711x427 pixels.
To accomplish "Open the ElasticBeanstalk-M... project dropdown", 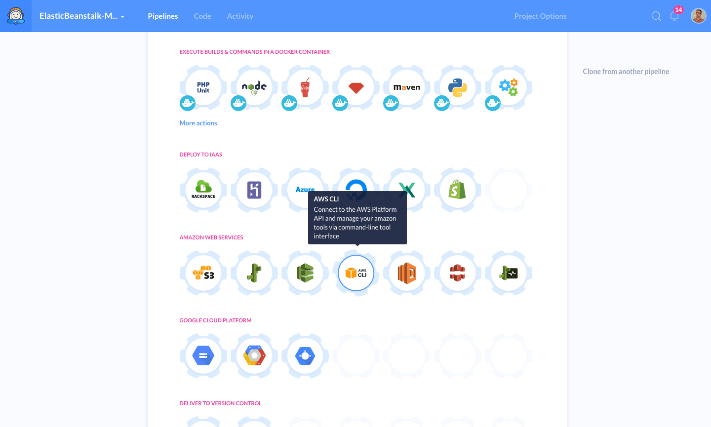I will pos(82,16).
